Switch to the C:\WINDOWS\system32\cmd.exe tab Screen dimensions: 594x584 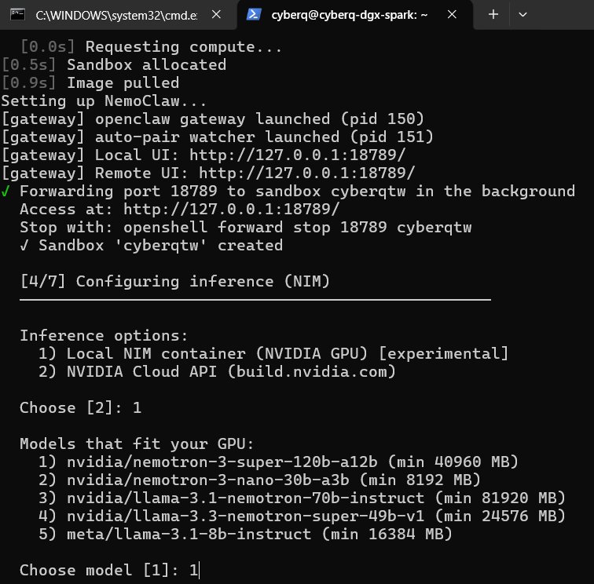(118, 14)
